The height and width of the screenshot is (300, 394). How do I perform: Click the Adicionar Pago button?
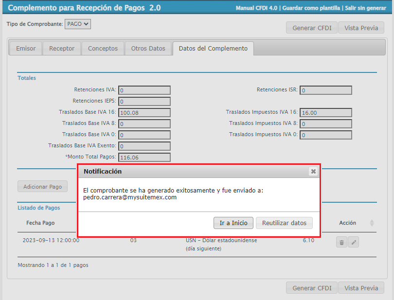43,187
